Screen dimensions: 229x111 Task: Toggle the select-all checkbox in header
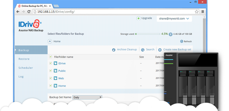(51, 57)
